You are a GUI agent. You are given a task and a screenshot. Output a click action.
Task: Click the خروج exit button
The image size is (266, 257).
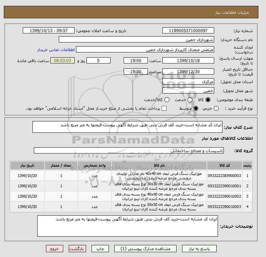pos(55,249)
